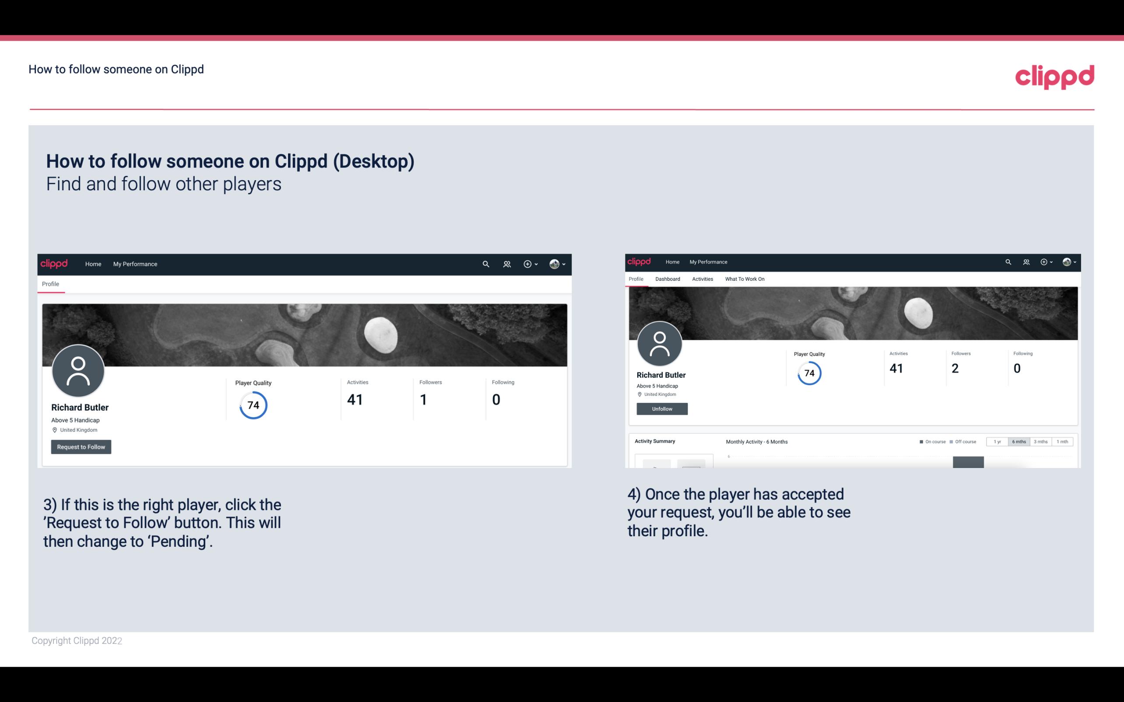Screen dimensions: 1124x702
Task: Toggle the '6 mths' activity filter button
Action: (1019, 442)
